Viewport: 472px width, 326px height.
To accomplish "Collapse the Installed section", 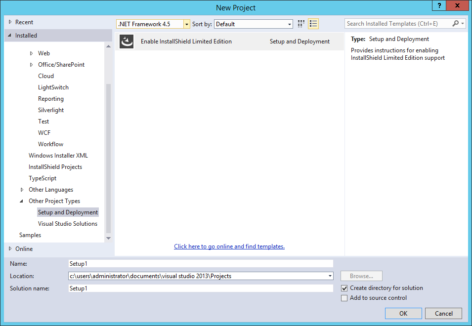I will tap(9, 35).
